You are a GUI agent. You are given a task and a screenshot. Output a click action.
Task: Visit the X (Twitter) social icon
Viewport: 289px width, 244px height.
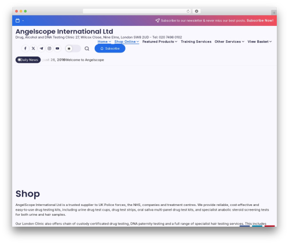[x=34, y=48]
